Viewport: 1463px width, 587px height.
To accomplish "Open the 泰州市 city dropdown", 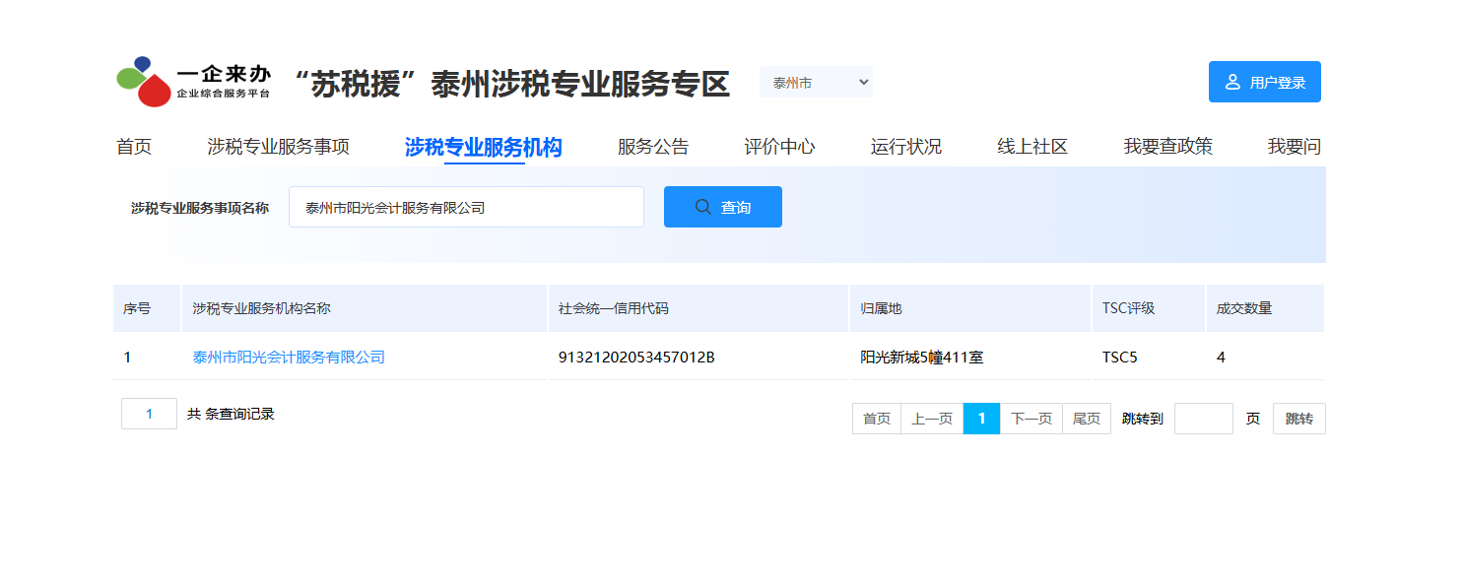I will (x=816, y=83).
